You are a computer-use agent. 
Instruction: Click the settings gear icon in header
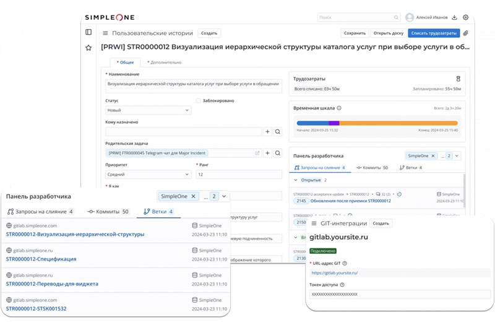466,17
